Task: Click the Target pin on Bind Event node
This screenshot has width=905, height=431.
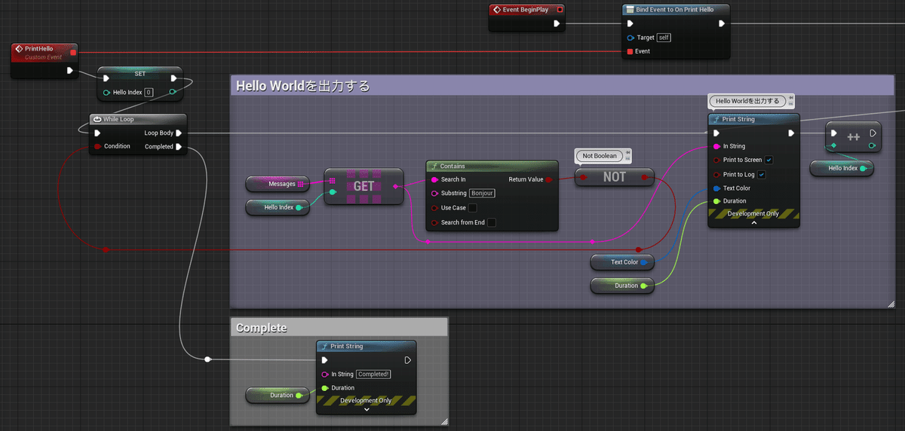Action: pos(630,38)
